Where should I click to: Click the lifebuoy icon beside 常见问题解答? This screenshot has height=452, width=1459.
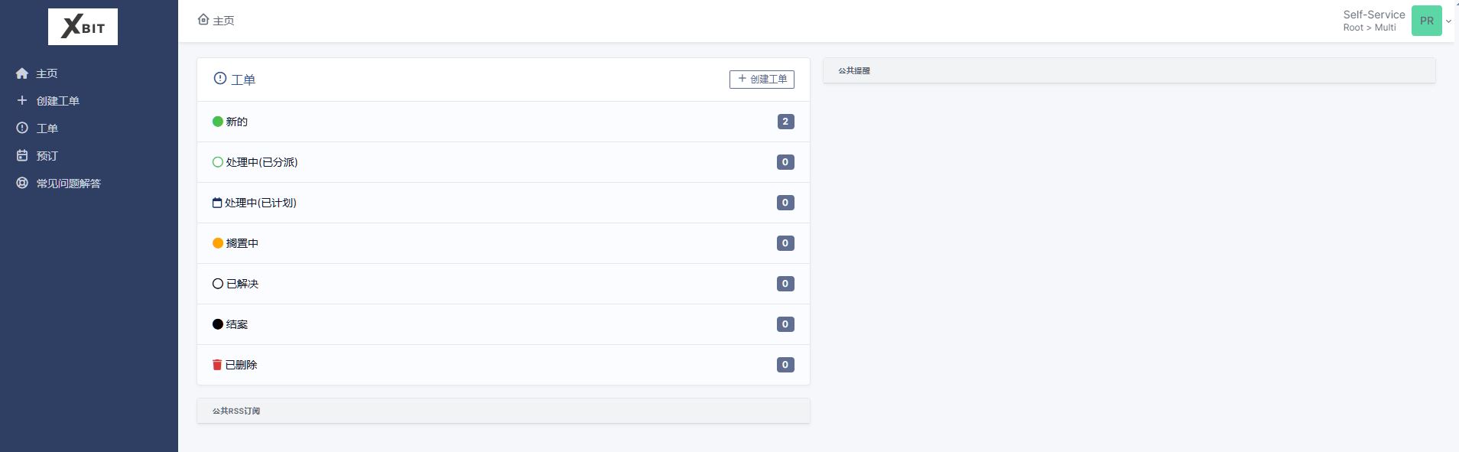point(22,183)
